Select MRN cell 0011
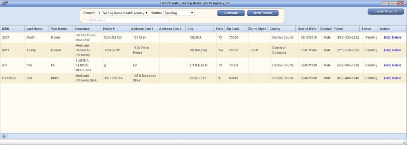Screen dimensions: 407x145 (6, 50)
